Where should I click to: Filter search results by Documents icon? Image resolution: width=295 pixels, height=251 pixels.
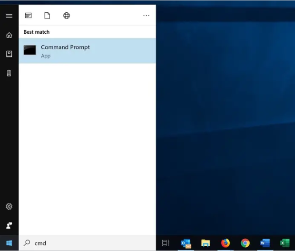47,16
